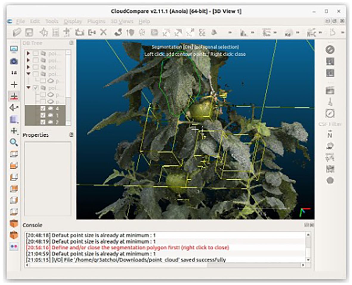Viewport: 352px width, 285px height.
Task: Click the full screen display icon
Action: click(14, 49)
